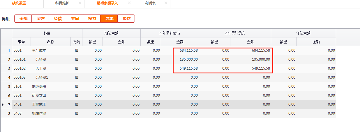The width and height of the screenshot is (360, 132).
Task: Show 负债 category accounts
Action: [x=58, y=19]
